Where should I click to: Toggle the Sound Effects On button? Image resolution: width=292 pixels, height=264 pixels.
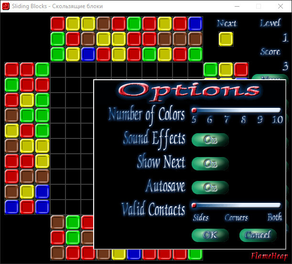click(210, 140)
